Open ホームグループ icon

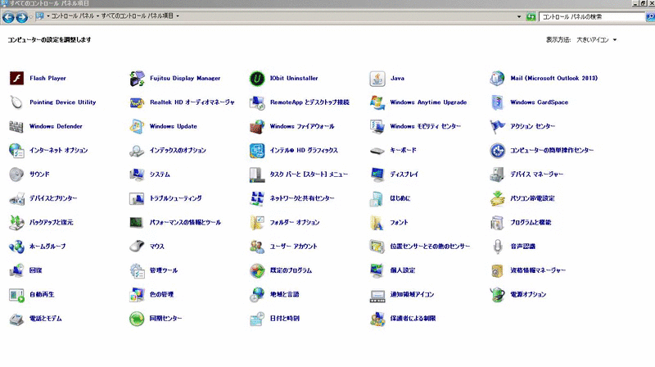16,247
